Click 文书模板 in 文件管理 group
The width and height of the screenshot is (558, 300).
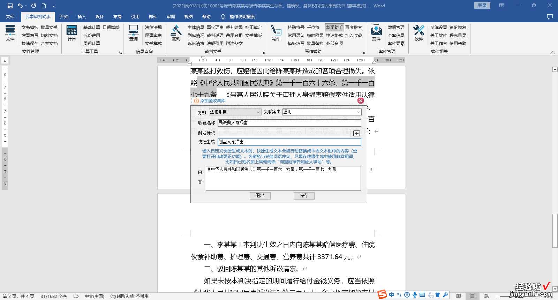30,27
